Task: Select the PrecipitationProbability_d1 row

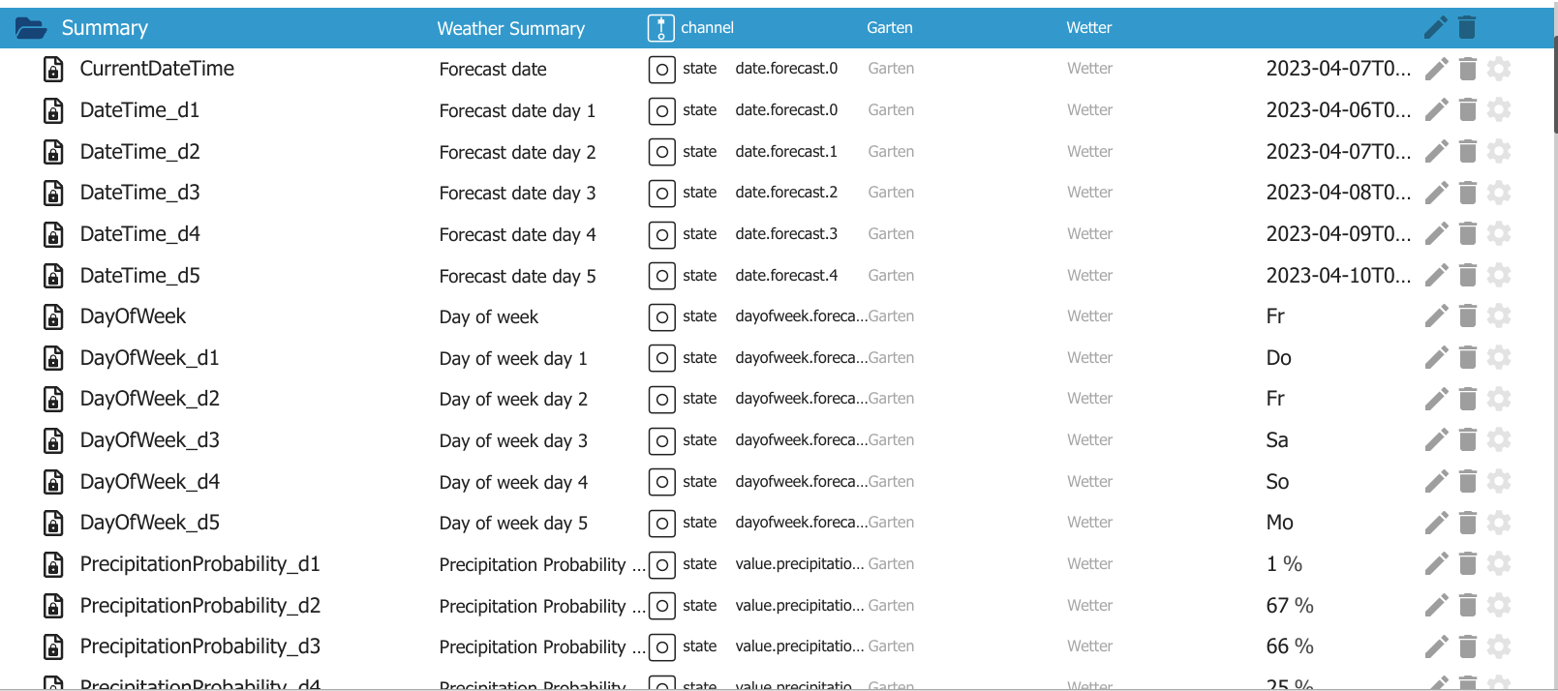Action: click(x=199, y=564)
